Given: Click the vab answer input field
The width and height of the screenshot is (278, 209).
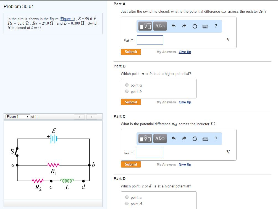Looking at the screenshot, I should click(x=150, y=40).
